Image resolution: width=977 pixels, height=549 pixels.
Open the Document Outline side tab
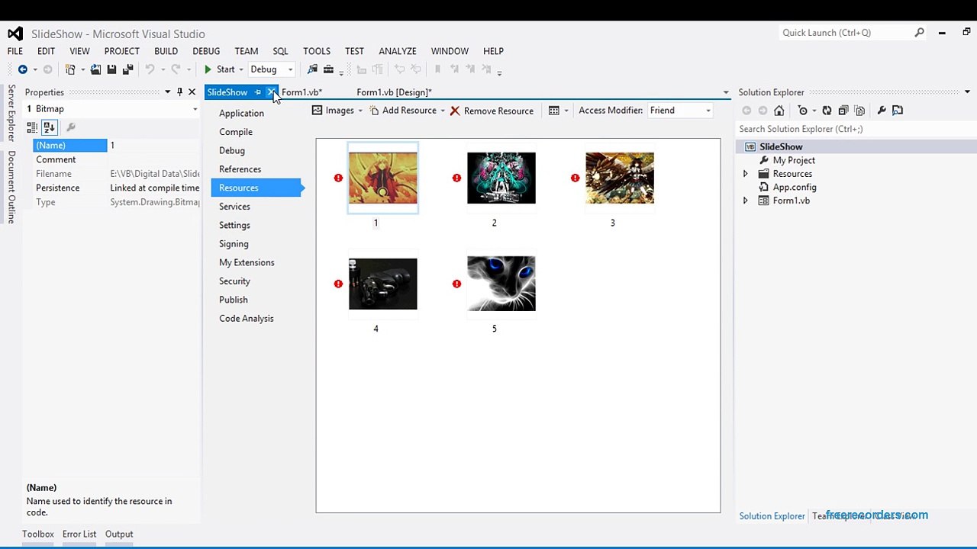tap(11, 187)
